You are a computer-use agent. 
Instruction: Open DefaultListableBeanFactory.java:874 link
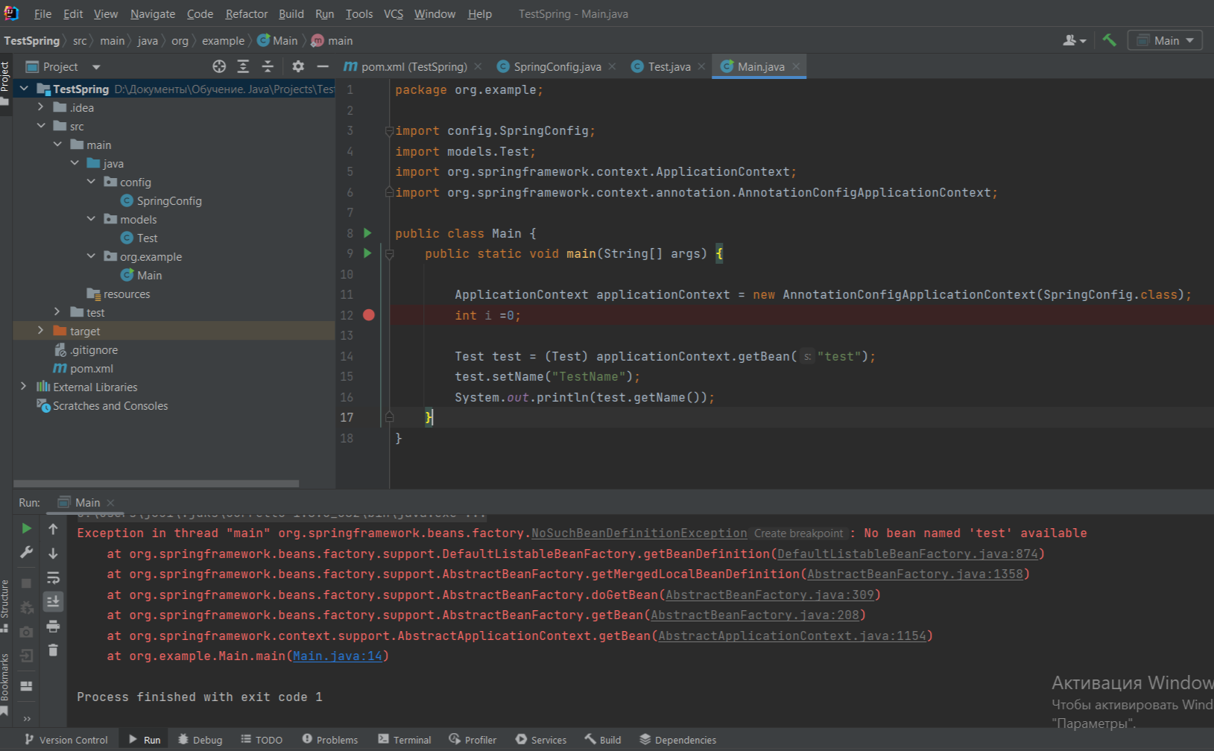tap(908, 554)
